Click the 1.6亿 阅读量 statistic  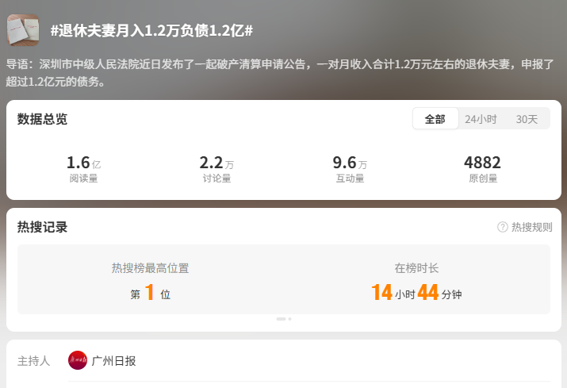click(83, 169)
